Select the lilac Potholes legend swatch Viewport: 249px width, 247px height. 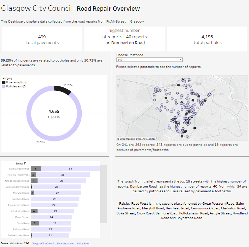click(4, 86)
